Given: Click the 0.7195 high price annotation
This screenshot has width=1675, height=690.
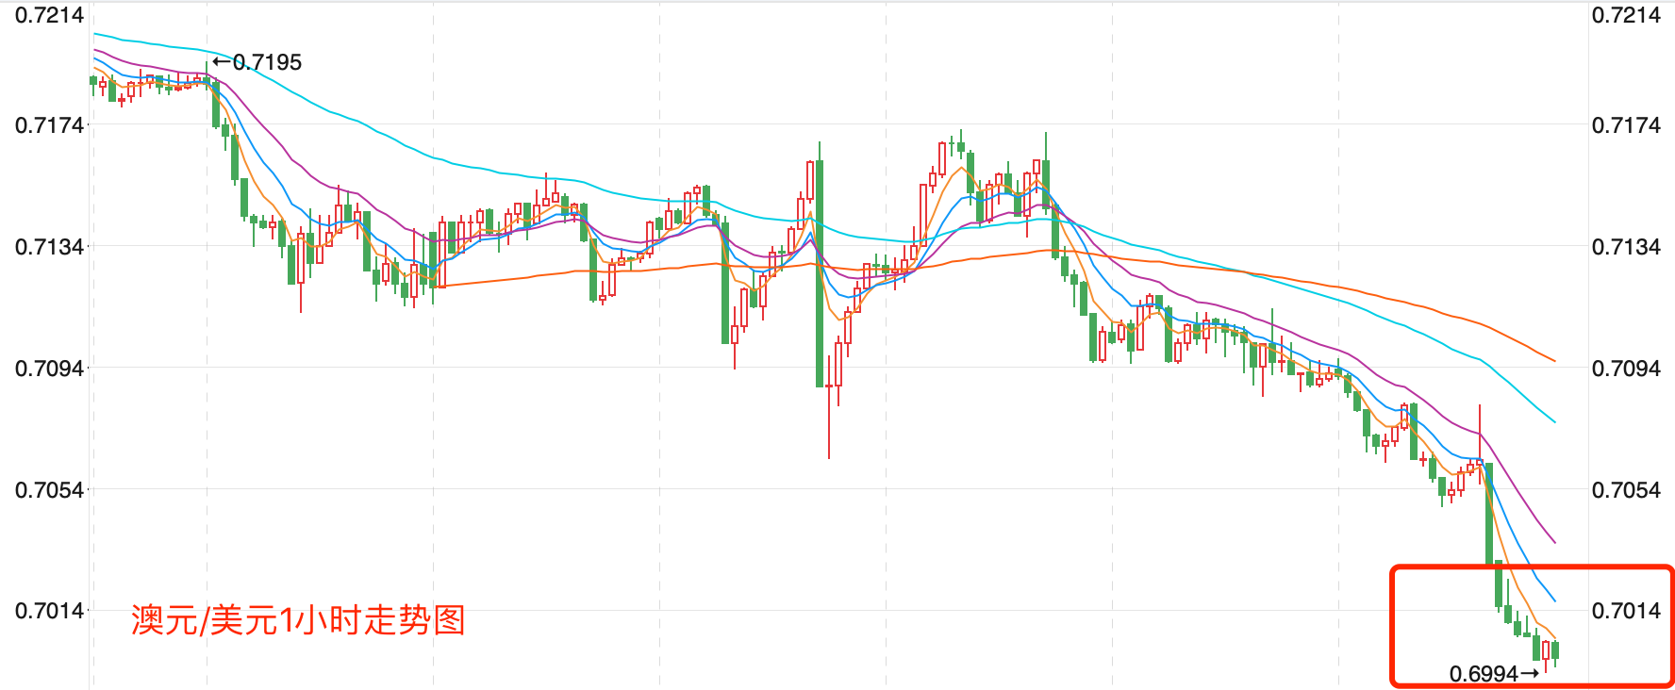Looking at the screenshot, I should click(267, 62).
